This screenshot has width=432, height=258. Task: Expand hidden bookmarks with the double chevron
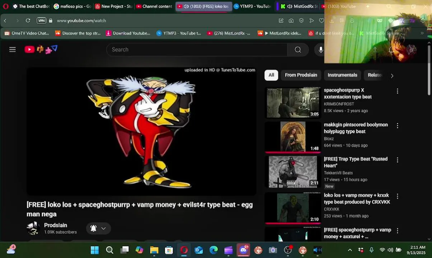coord(422,33)
